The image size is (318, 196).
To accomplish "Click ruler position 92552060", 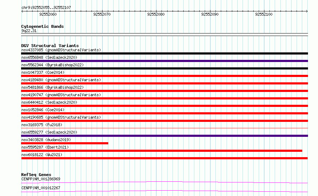I will [x=48, y=14].
